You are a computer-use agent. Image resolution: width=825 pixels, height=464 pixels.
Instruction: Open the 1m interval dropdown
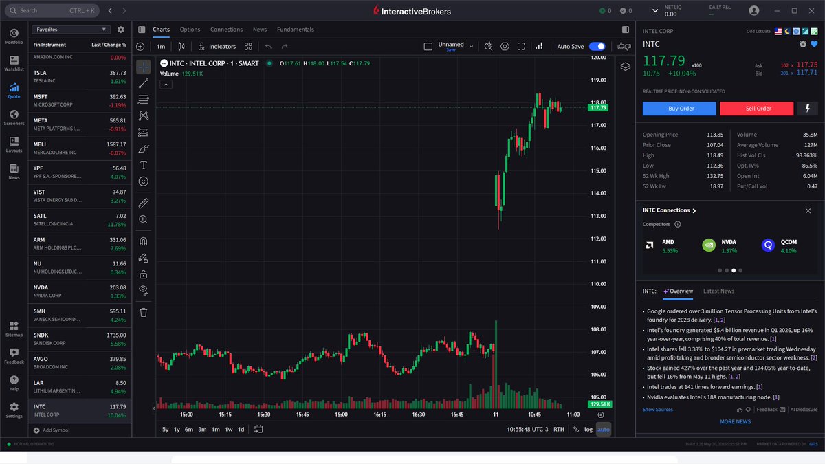pos(161,47)
